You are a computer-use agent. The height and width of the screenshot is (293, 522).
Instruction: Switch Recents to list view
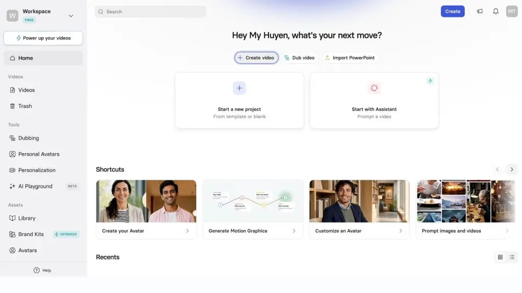point(512,257)
